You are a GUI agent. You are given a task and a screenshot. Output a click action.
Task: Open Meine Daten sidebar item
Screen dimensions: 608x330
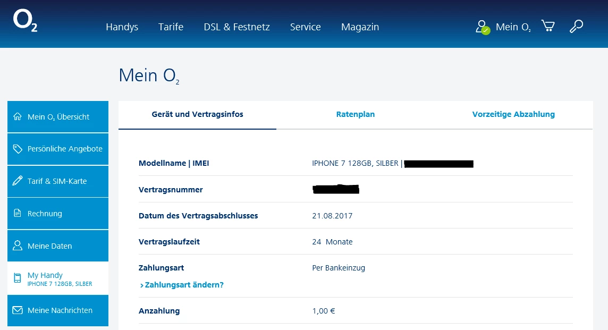coord(58,246)
